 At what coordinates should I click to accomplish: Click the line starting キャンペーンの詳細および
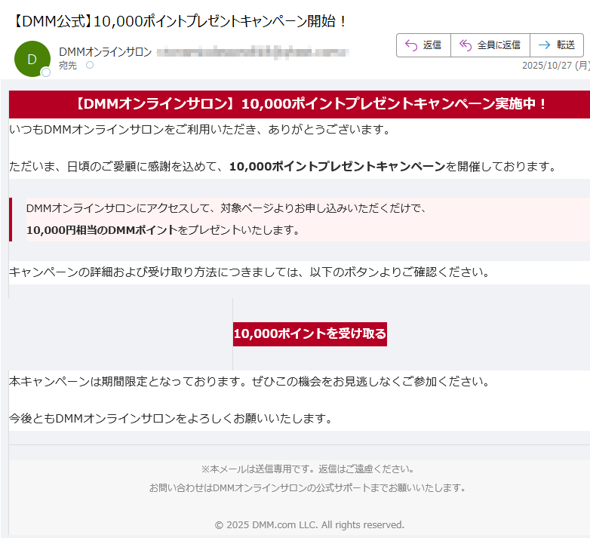(x=250, y=272)
